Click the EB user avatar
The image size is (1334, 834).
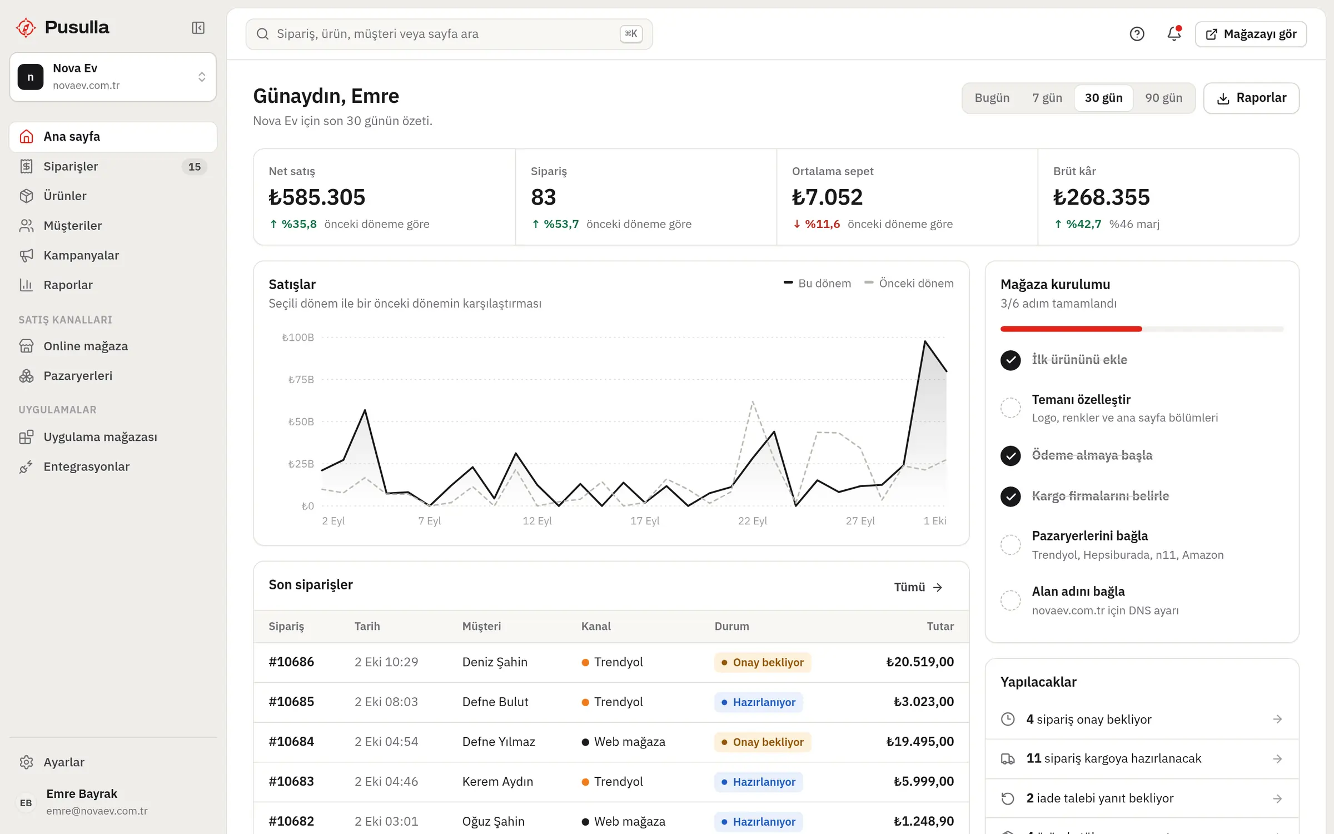[26, 802]
